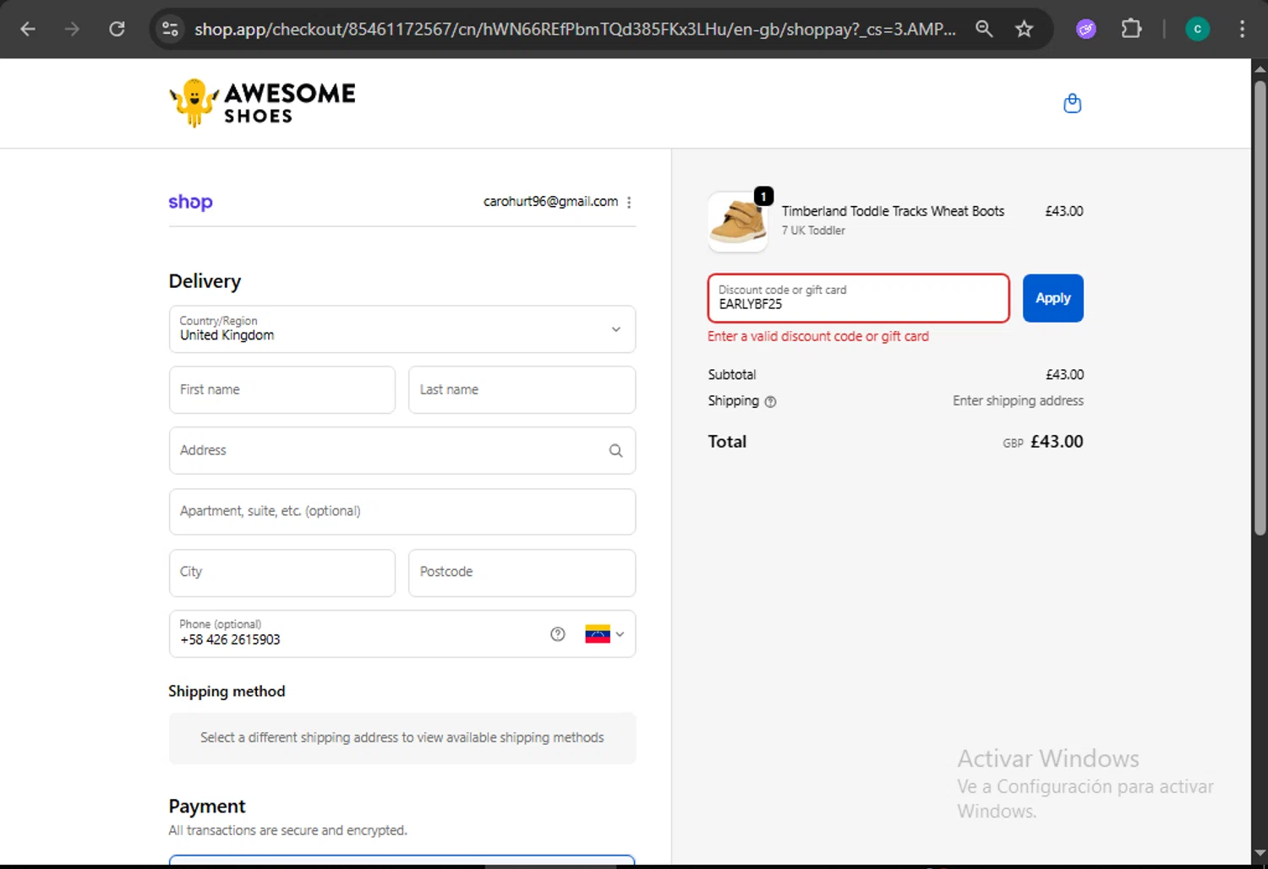Click the browser URL address bar
The image size is (1268, 869).
(x=575, y=30)
